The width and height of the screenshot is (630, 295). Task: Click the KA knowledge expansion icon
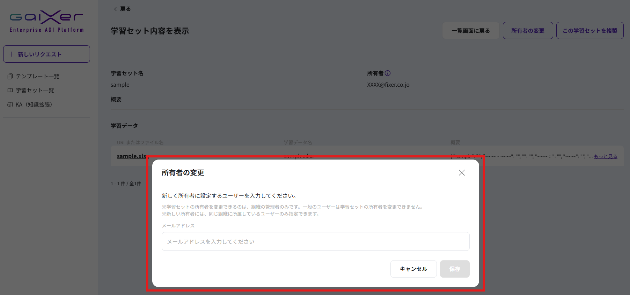coord(10,105)
